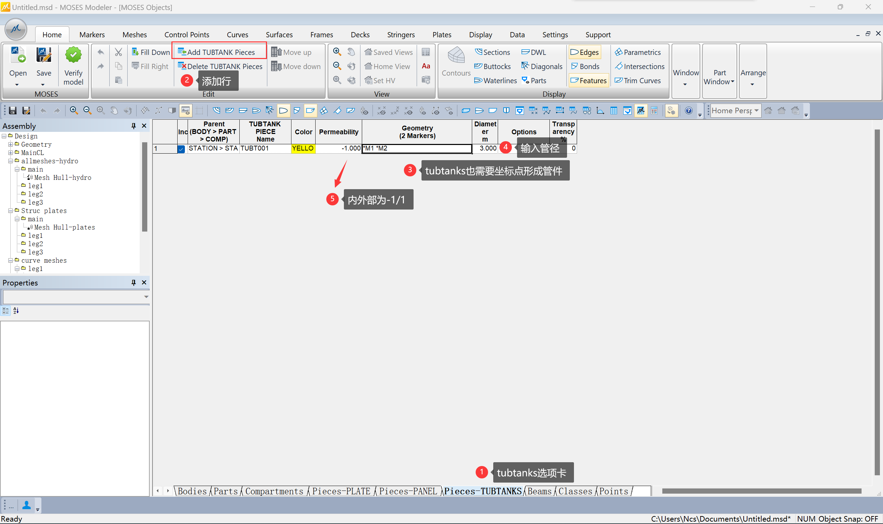Click the Parametrics button
This screenshot has height=524, width=883.
point(637,52)
